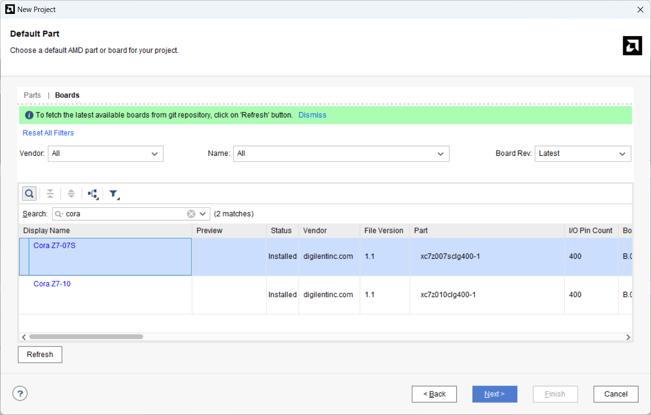This screenshot has width=651, height=415.
Task: Open help with question mark icon
Action: point(20,394)
